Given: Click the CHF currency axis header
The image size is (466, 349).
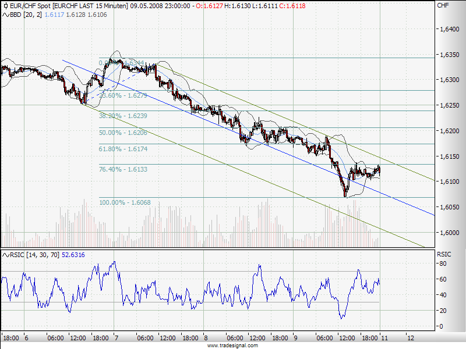Looking at the screenshot, I should pyautogui.click(x=443, y=5).
